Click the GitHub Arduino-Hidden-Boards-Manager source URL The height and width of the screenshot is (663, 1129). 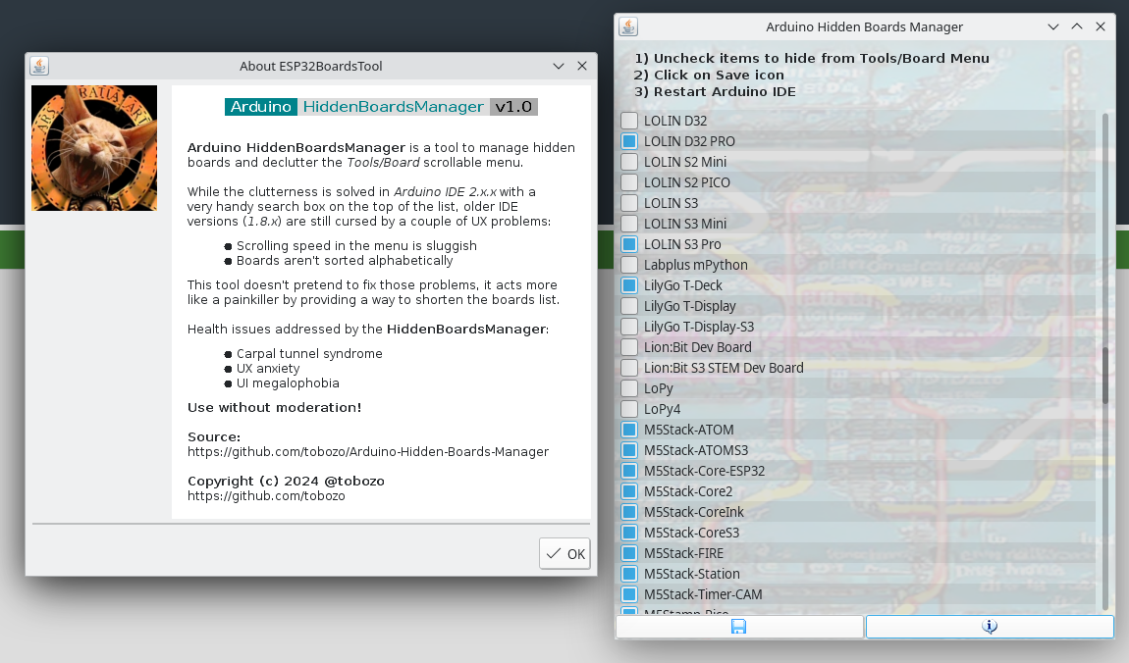point(368,451)
